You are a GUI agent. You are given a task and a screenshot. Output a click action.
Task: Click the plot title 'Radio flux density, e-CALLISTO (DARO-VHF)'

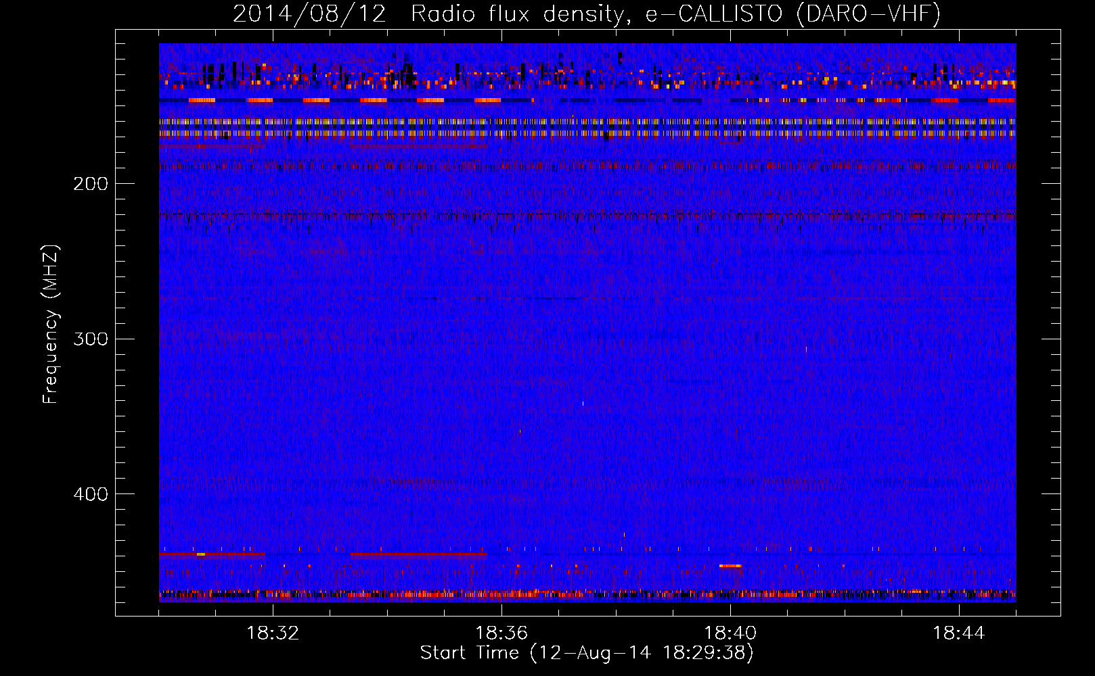click(675, 14)
